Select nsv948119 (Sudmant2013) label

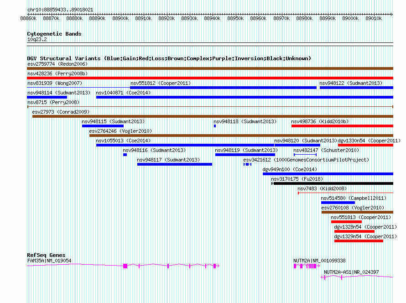[246, 150]
